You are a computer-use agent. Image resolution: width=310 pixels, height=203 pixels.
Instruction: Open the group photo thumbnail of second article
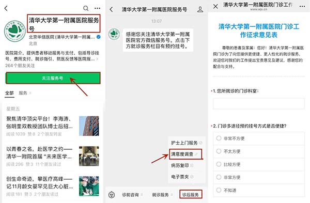[x=89, y=156]
